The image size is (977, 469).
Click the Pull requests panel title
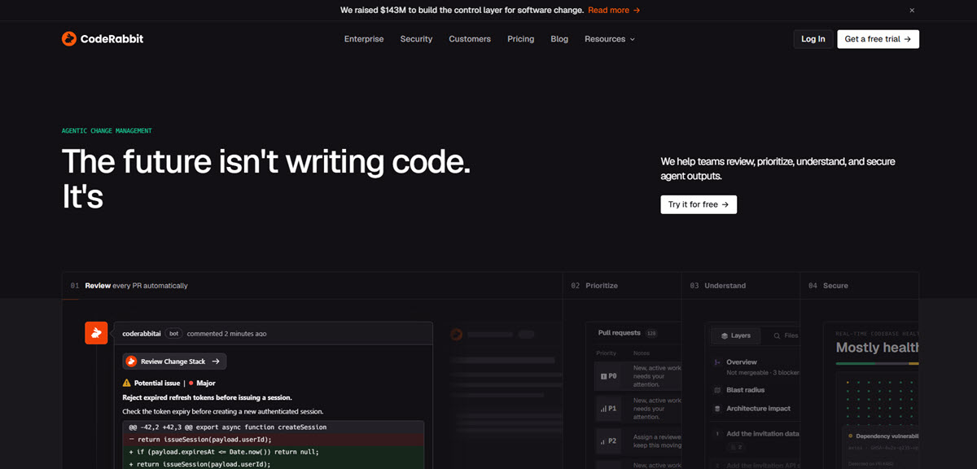pos(620,333)
